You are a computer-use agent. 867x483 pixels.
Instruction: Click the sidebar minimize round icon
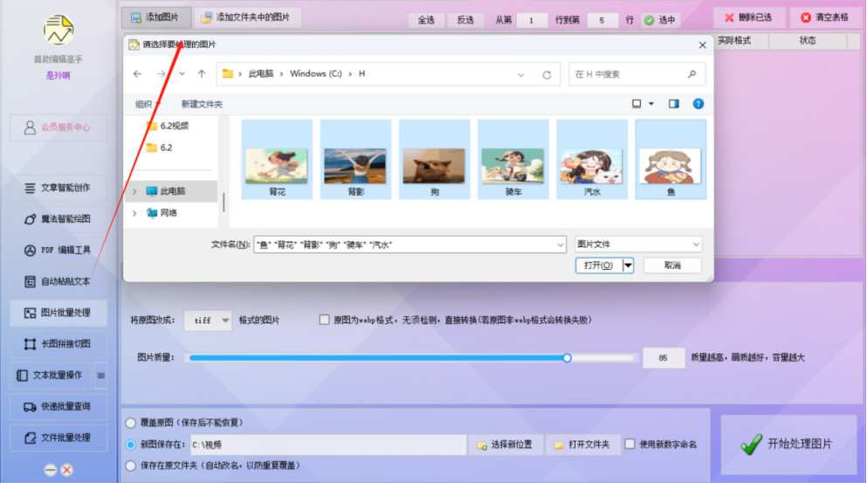(x=51, y=470)
